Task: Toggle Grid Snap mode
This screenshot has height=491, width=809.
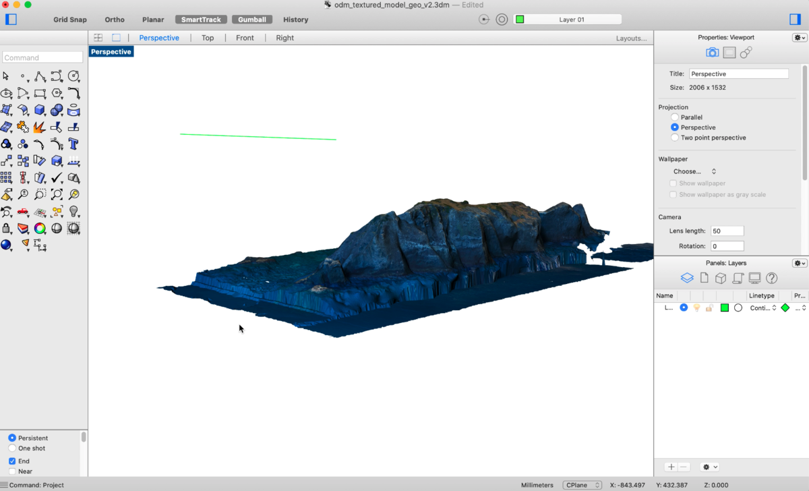Action: tap(70, 20)
